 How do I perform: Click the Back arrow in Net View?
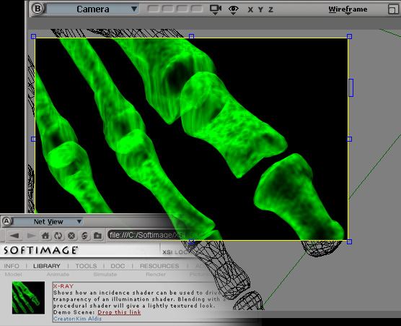(14, 235)
